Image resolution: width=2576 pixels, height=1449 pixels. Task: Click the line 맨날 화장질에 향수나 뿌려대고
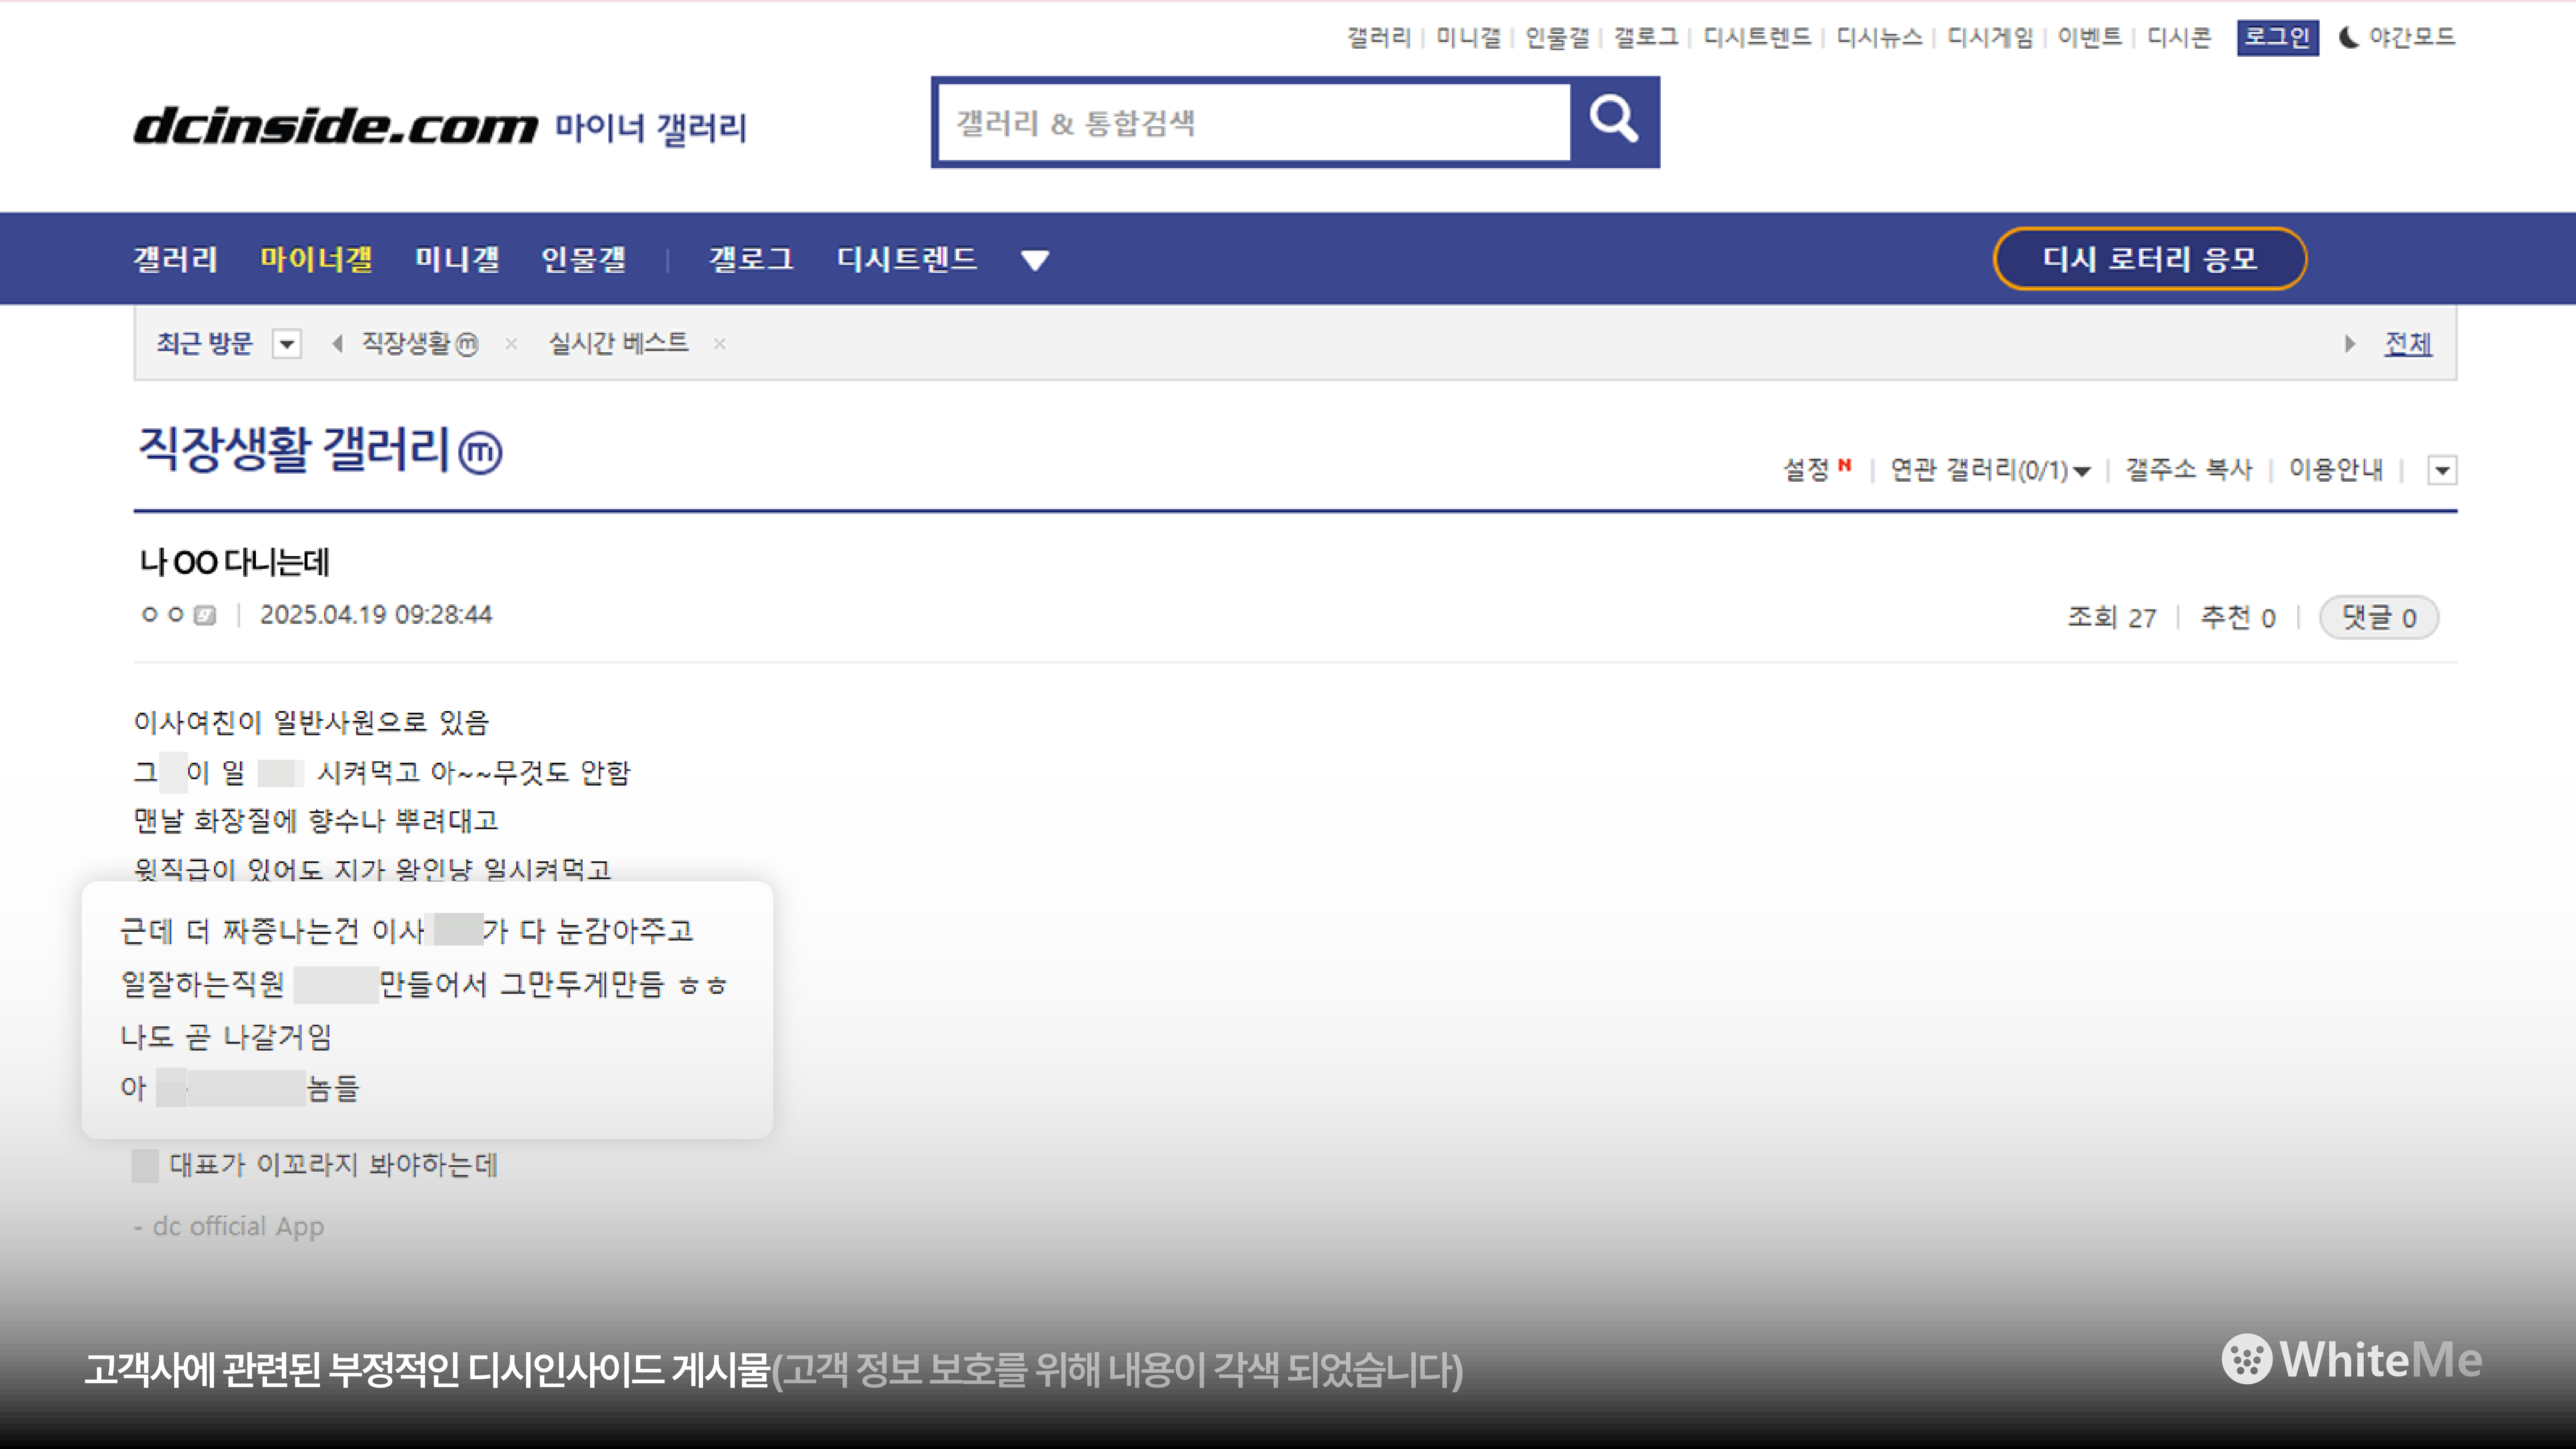316,821
